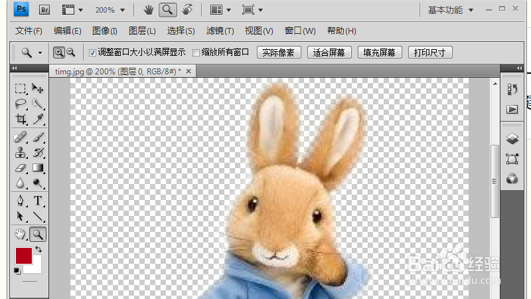The image size is (531, 299).
Task: Expand the right panel dock arrows
Action: coord(520,68)
